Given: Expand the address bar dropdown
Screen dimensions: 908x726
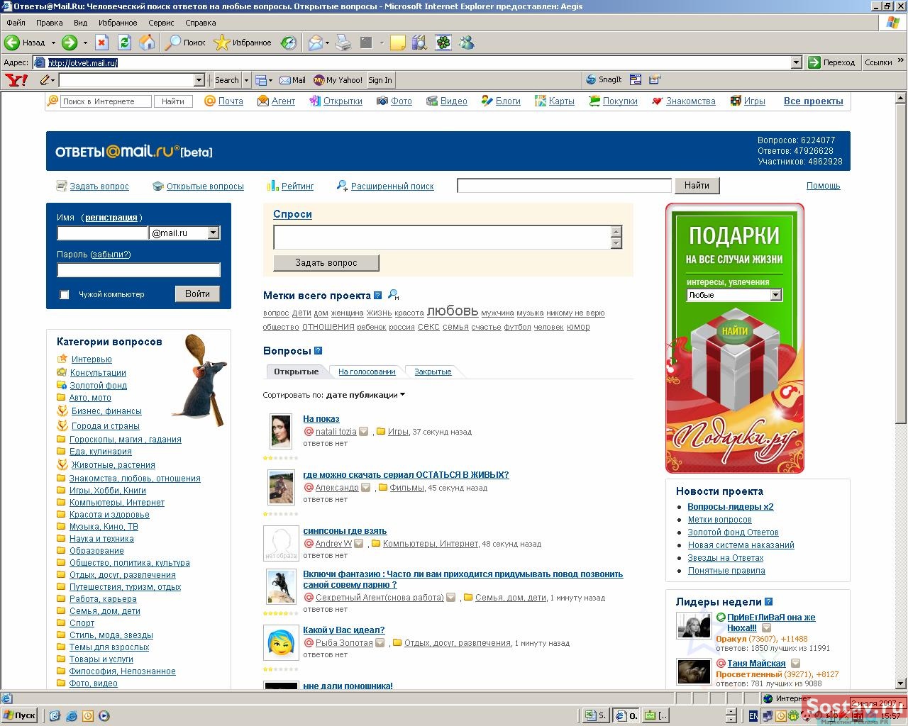Looking at the screenshot, I should [796, 62].
